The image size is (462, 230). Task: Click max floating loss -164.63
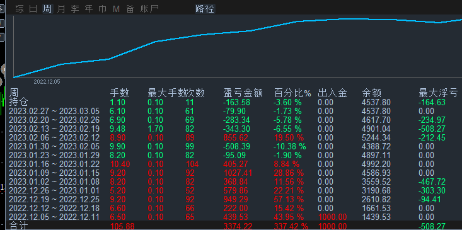point(432,103)
